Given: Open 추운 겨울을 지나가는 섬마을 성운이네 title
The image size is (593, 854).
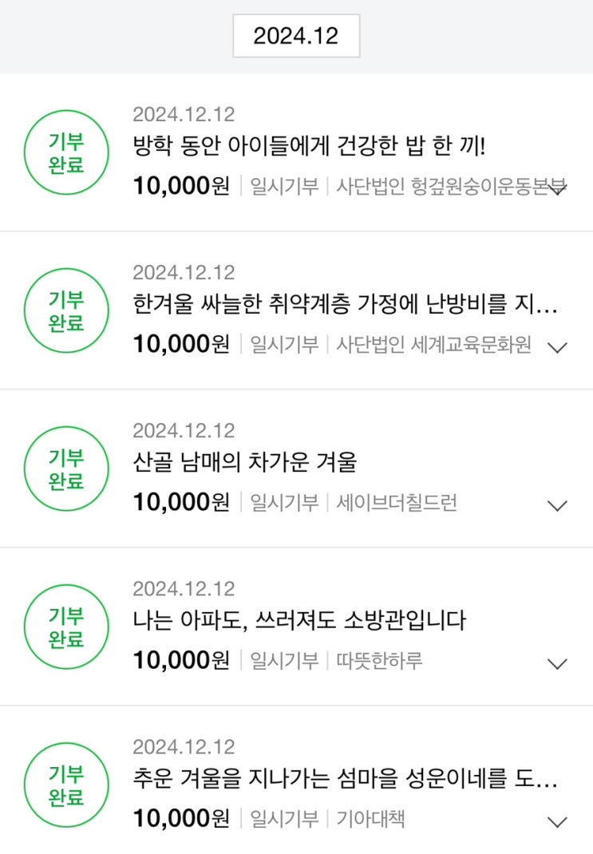Looking at the screenshot, I should 345,779.
